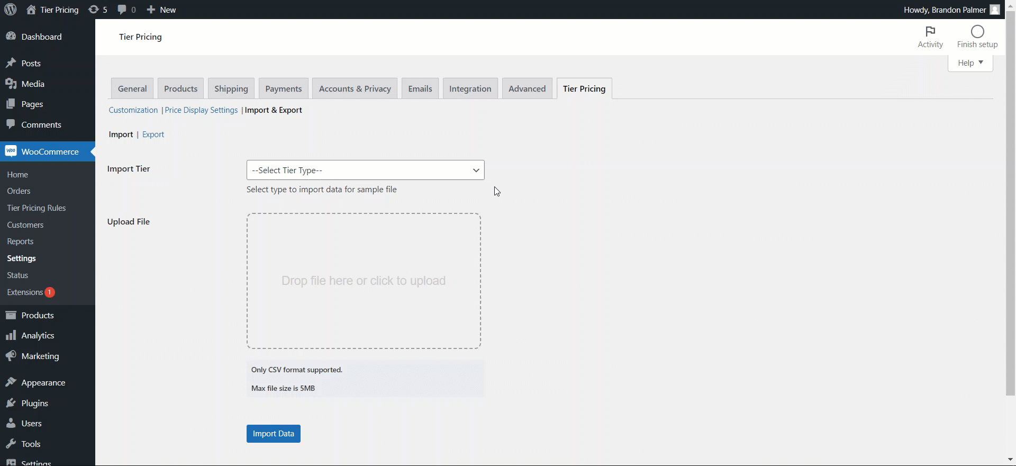Open the Reports submenu item
Viewport: 1016px width, 466px height.
(x=20, y=241)
